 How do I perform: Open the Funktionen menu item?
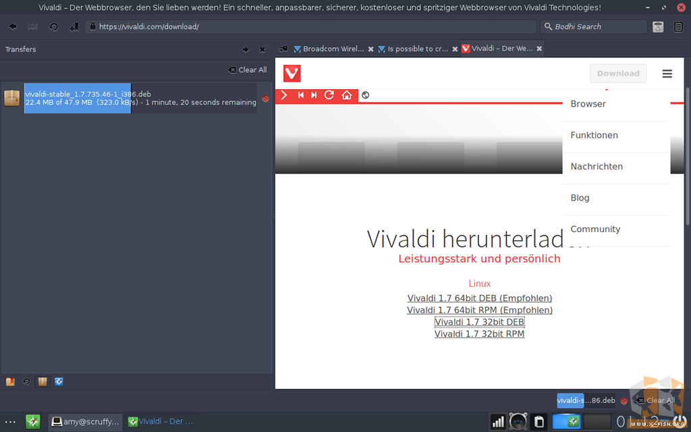[x=616, y=135]
